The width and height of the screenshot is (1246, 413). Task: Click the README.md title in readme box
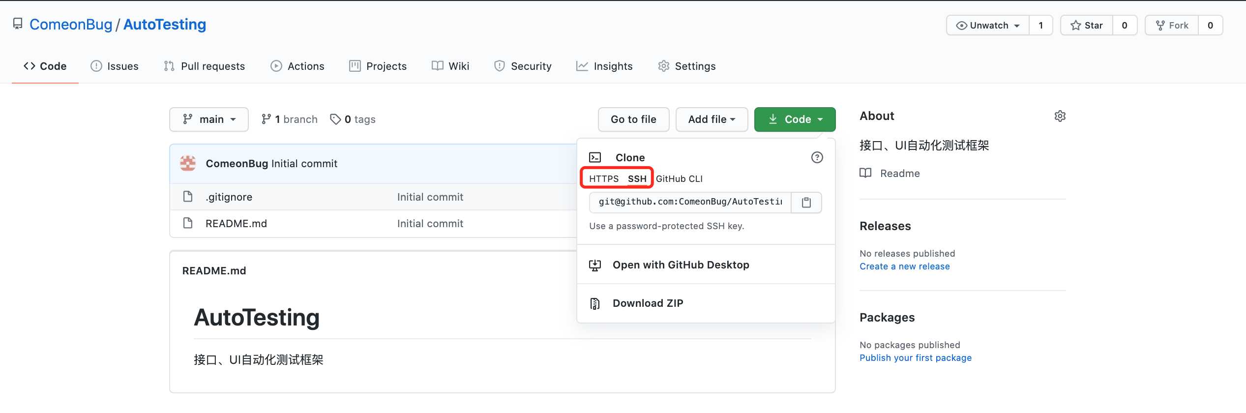click(214, 271)
